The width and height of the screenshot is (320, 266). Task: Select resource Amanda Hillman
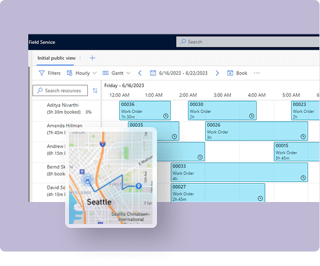pyautogui.click(x=65, y=125)
